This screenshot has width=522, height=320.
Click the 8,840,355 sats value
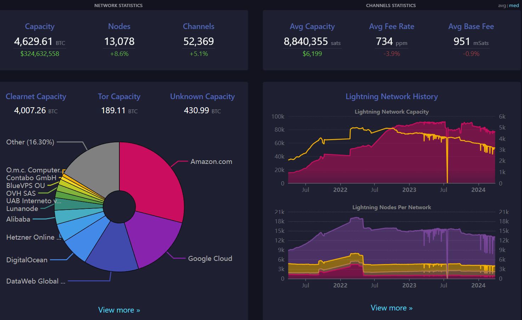click(x=312, y=41)
